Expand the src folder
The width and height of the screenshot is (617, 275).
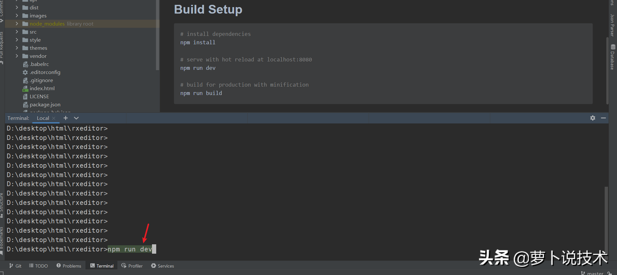tap(17, 32)
